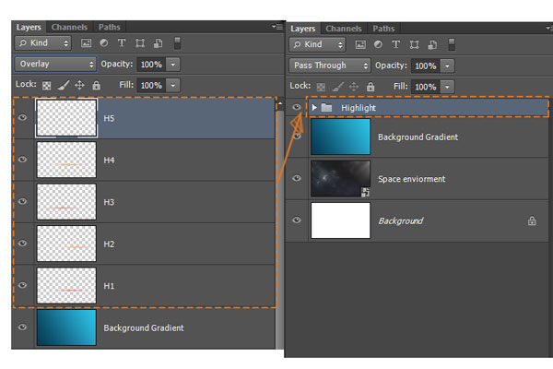
Task: Open Opacity slider arrow in left panel
Action: tap(173, 65)
